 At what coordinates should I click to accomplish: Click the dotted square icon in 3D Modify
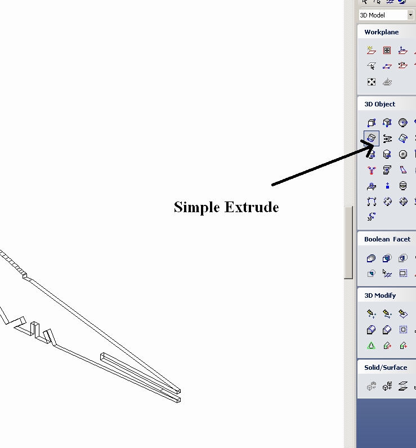[403, 330]
